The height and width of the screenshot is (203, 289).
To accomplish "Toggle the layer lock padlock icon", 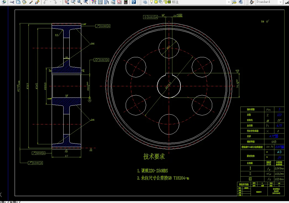I will coord(165,2).
